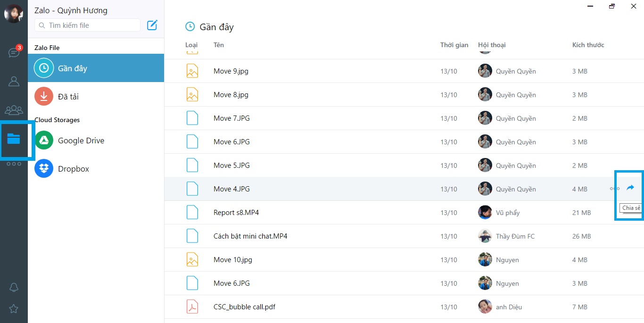
Task: Select the CSC_bubble call.pdf file
Action: (x=244, y=307)
